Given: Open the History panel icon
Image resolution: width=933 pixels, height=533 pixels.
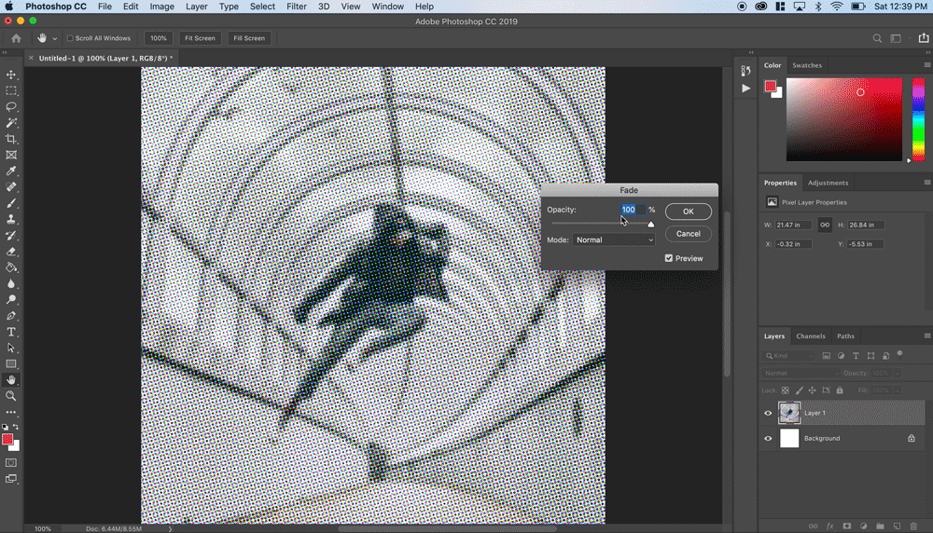Looking at the screenshot, I should 745,71.
